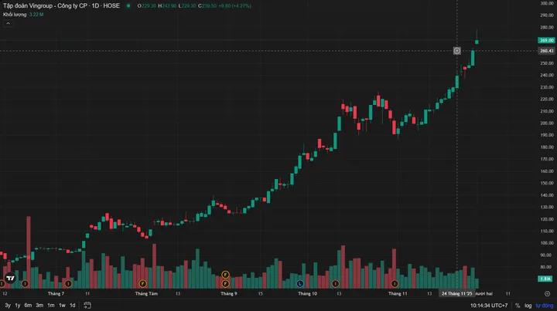Click the Tập đoàn Vingroup symbol title
The width and height of the screenshot is (557, 311).
61,5
